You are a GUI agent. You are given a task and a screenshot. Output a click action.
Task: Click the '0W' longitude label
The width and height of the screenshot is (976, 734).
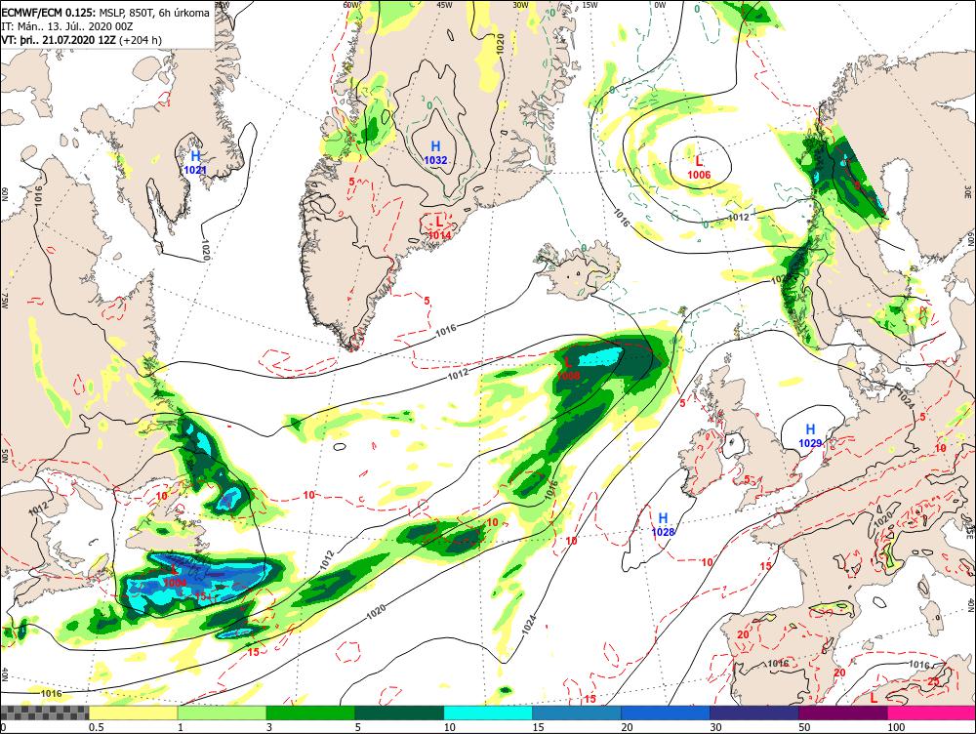coord(660,4)
